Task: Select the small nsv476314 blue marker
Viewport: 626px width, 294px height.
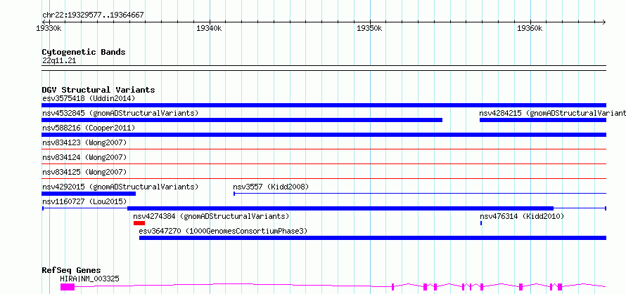Action: click(481, 223)
